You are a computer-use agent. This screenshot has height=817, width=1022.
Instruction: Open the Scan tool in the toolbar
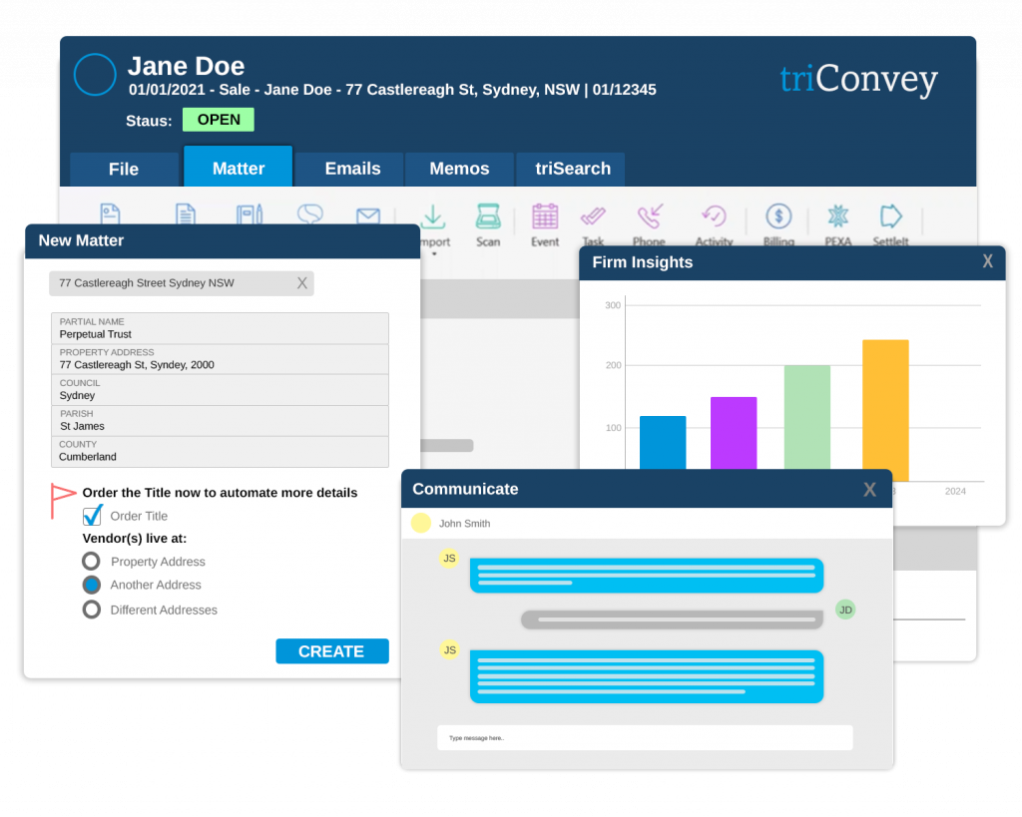488,216
